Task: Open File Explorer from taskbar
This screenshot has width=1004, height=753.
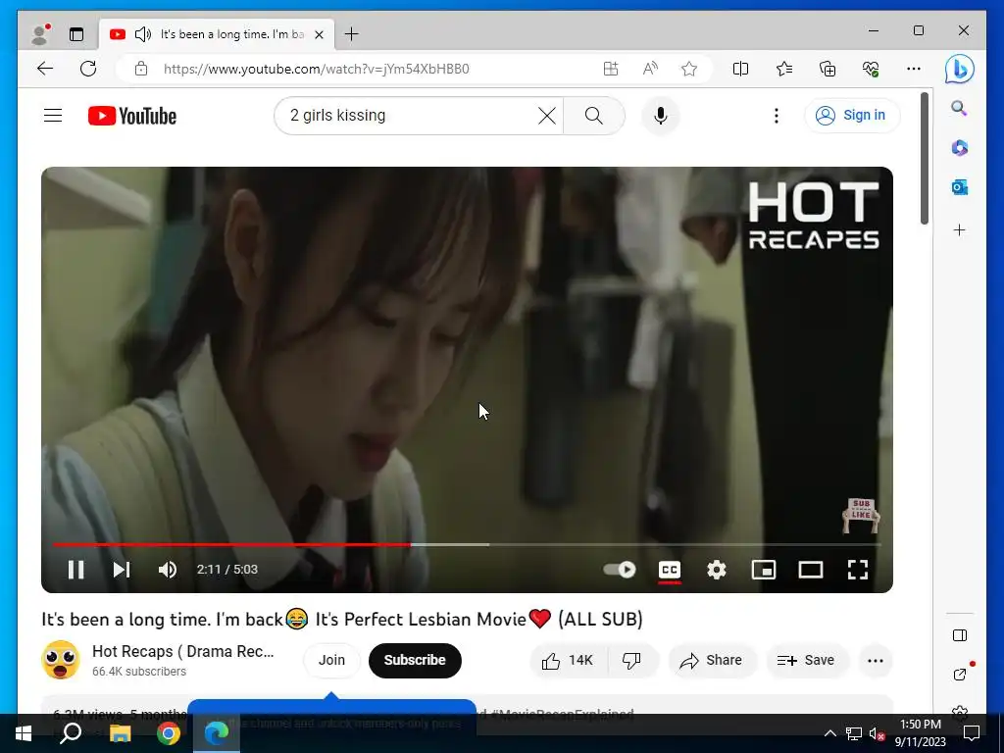Action: coord(120,733)
